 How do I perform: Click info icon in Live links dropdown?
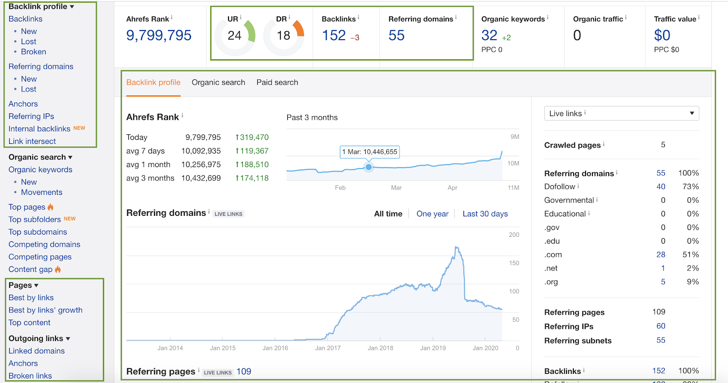585,112
